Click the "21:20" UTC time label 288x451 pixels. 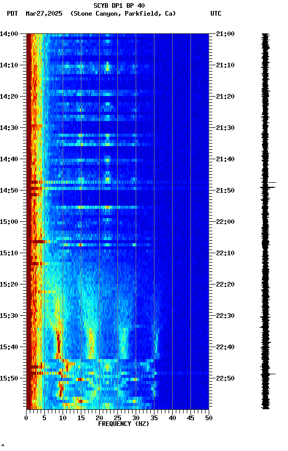[225, 97]
